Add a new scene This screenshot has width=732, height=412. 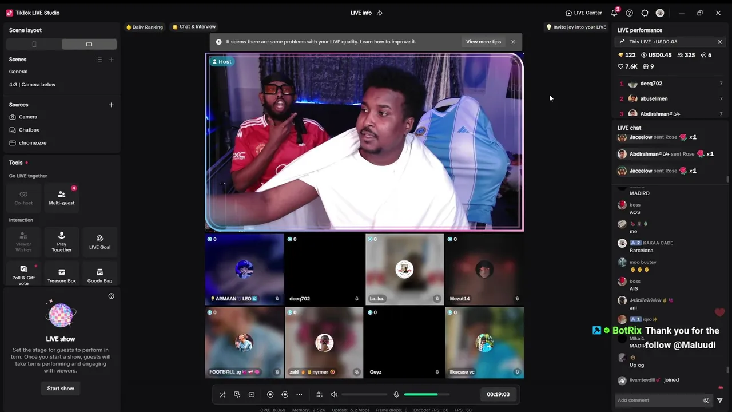pyautogui.click(x=112, y=60)
